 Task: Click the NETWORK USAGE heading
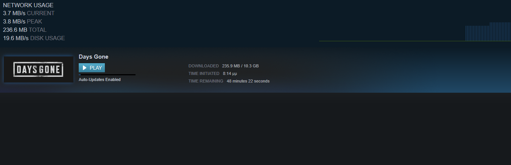[28, 5]
